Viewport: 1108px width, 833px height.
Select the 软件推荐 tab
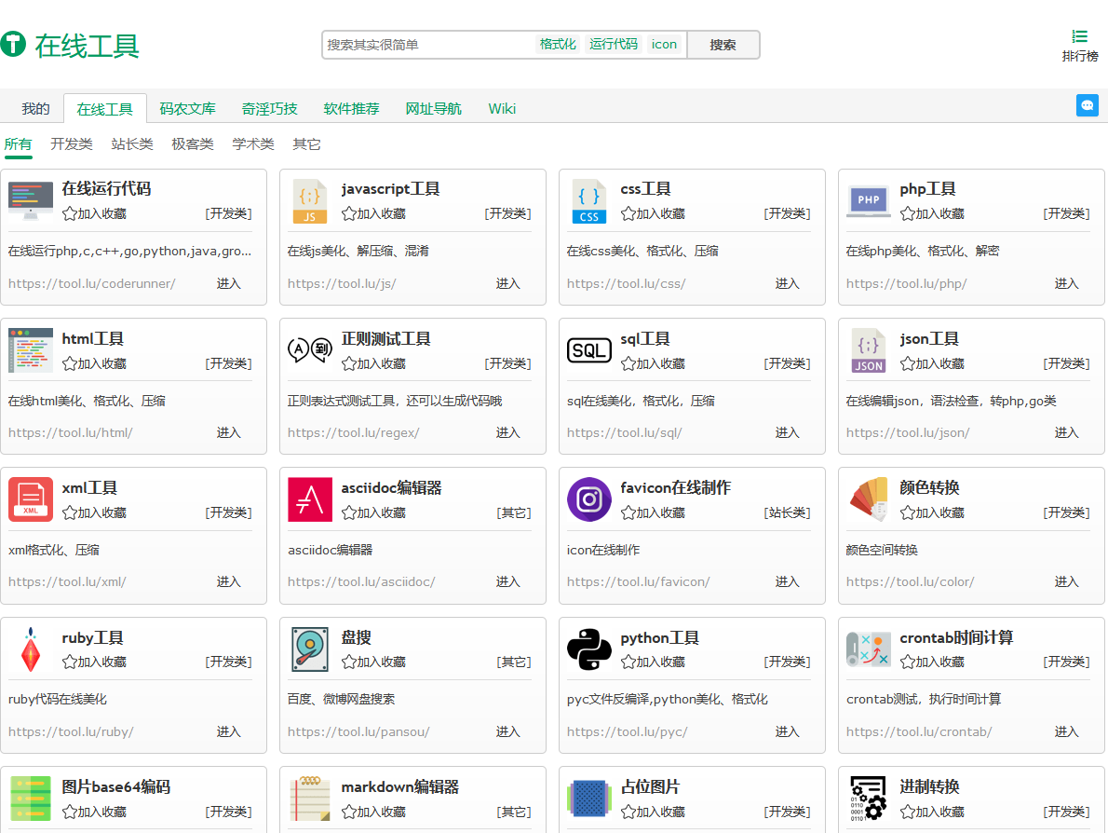pos(351,108)
